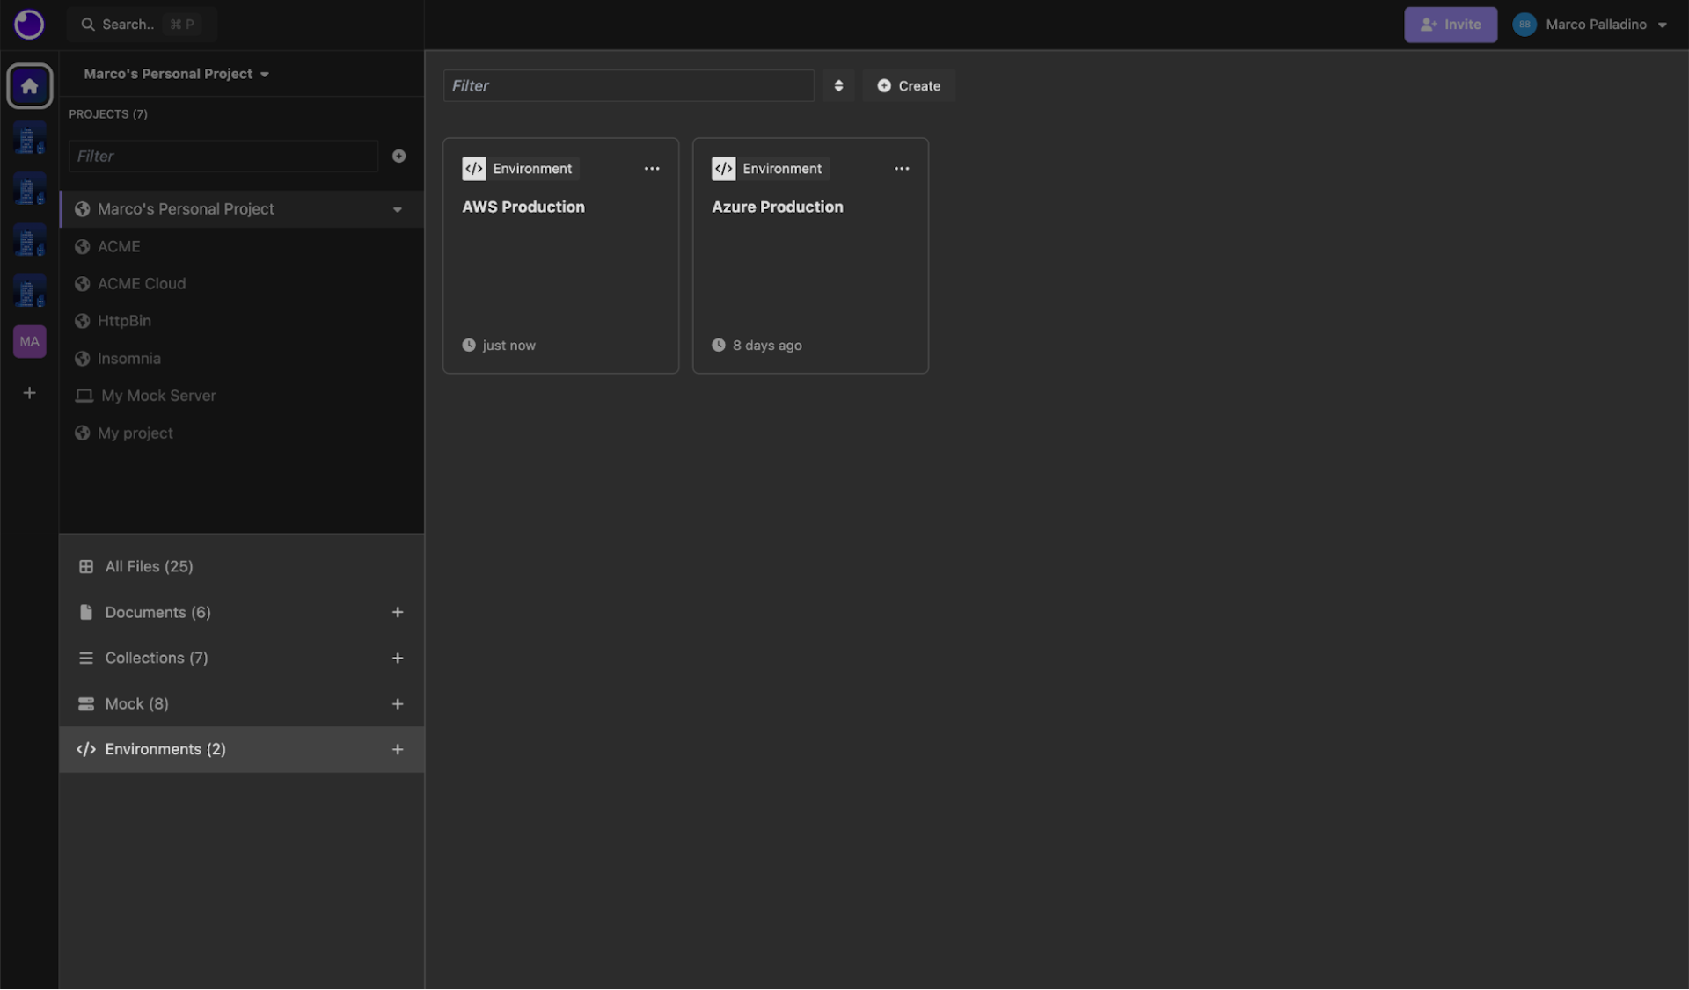Add new Environment with plus icon
Viewport: 1689px width, 990px height.
(398, 750)
